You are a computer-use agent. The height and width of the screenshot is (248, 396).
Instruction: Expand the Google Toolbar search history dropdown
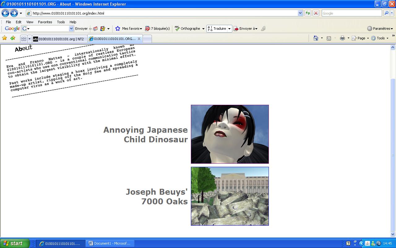pyautogui.click(x=71, y=29)
